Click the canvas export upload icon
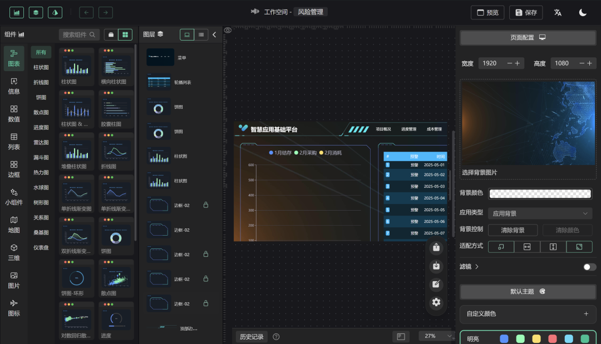Image resolution: width=601 pixels, height=344 pixels. [x=436, y=247]
